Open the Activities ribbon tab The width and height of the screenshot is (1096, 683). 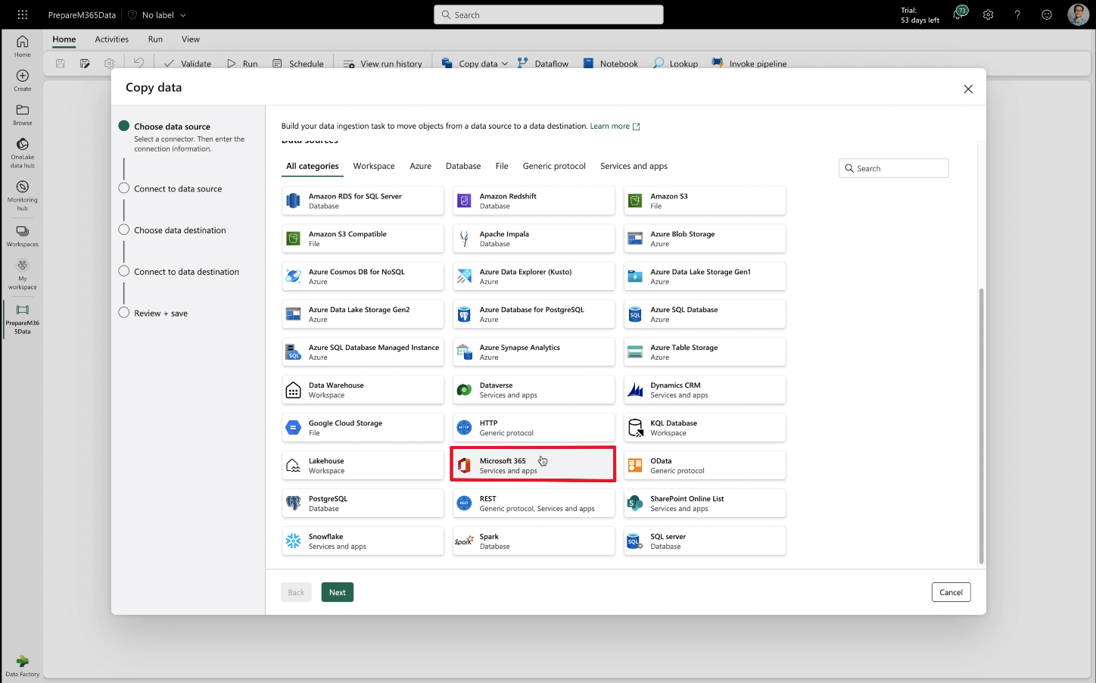coord(111,39)
